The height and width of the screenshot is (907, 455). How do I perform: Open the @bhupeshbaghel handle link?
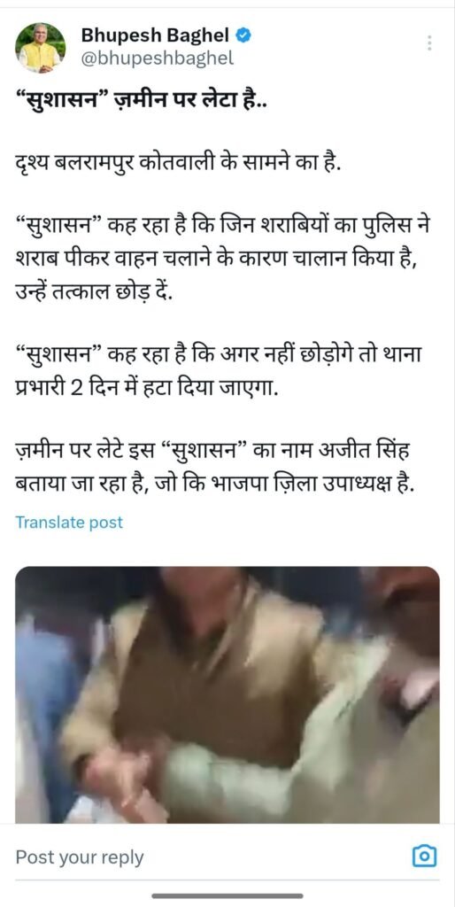[x=158, y=58]
